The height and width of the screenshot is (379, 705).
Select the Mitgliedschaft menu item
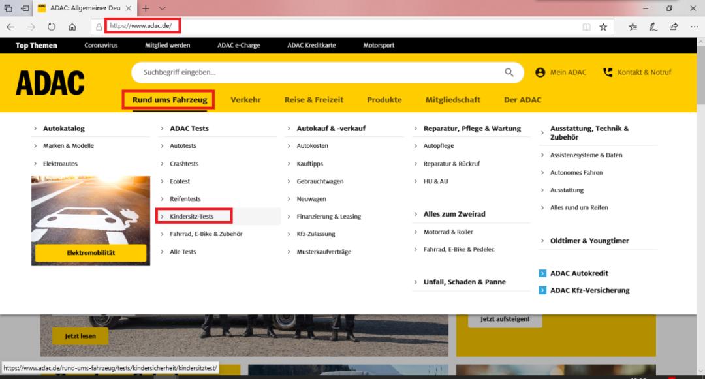(452, 100)
